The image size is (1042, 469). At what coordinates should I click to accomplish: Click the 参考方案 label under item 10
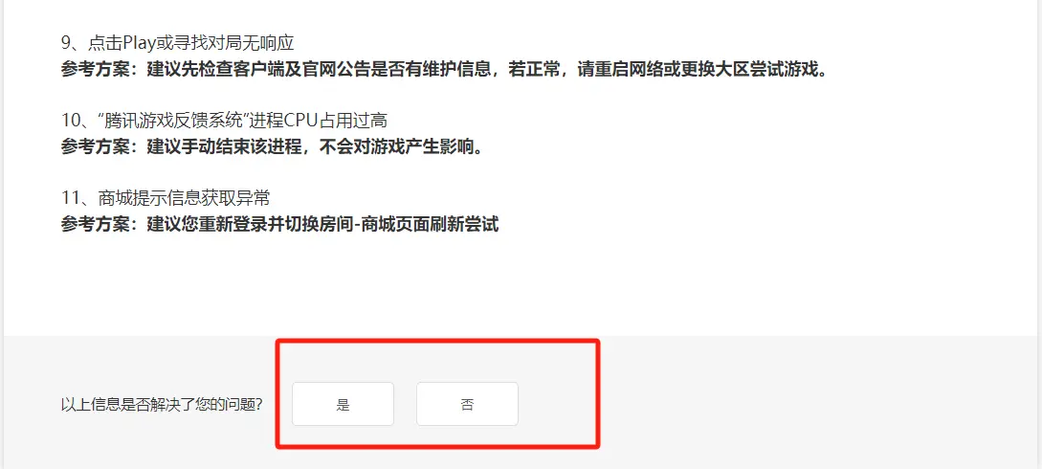(x=97, y=146)
